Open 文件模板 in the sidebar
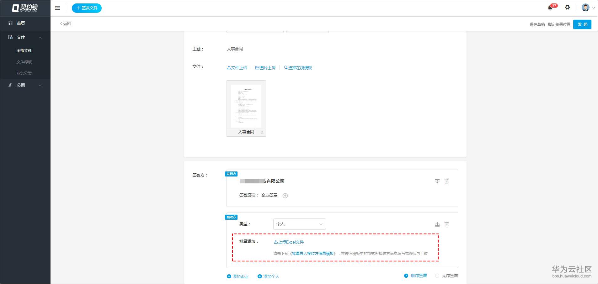 point(24,62)
